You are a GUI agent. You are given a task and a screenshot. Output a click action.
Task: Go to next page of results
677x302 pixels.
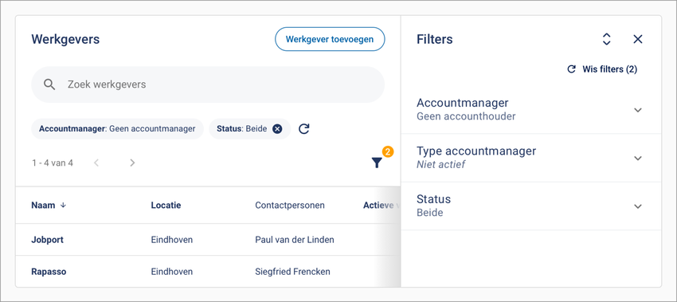132,163
